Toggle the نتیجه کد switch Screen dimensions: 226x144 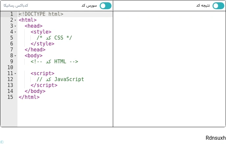click(x=218, y=6)
